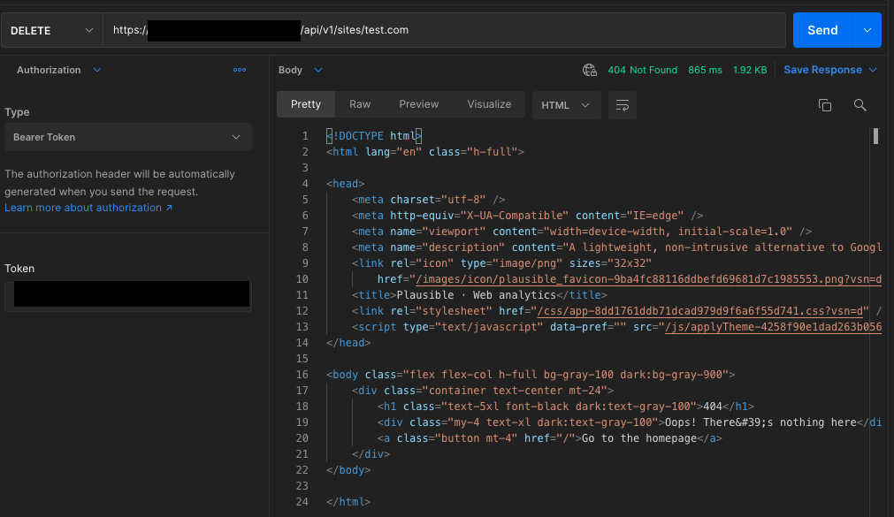The image size is (894, 517).
Task: Click the Type label in Authorization panel
Action: click(17, 112)
